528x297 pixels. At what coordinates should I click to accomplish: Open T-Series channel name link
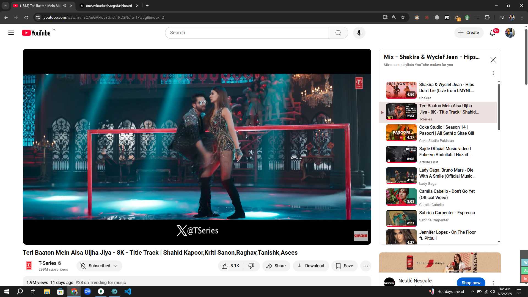pos(47,263)
